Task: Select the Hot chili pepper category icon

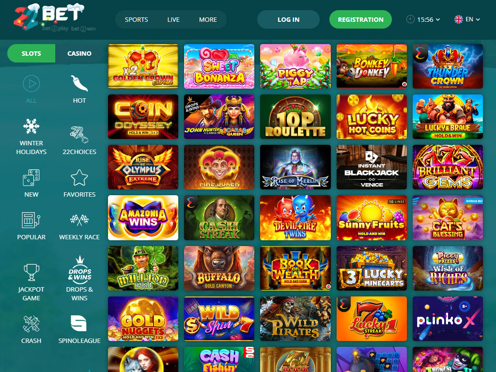Action: pos(79,84)
